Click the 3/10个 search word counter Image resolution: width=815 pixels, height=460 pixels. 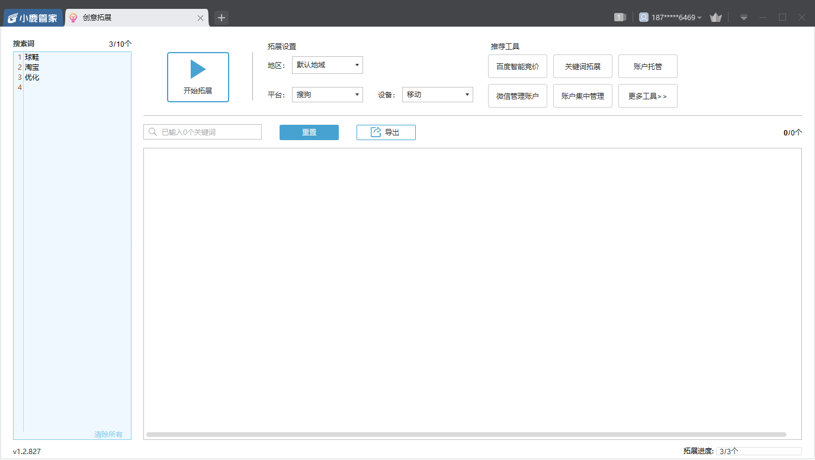[x=120, y=44]
